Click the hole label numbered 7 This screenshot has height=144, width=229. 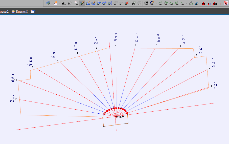(116, 45)
